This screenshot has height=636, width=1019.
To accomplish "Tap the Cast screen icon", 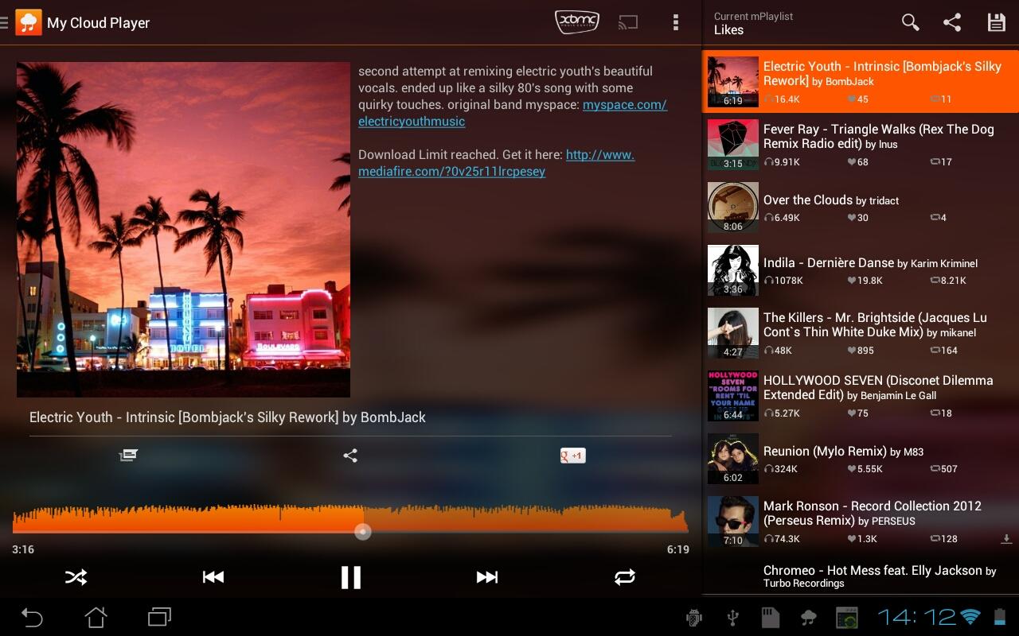I will point(628,22).
